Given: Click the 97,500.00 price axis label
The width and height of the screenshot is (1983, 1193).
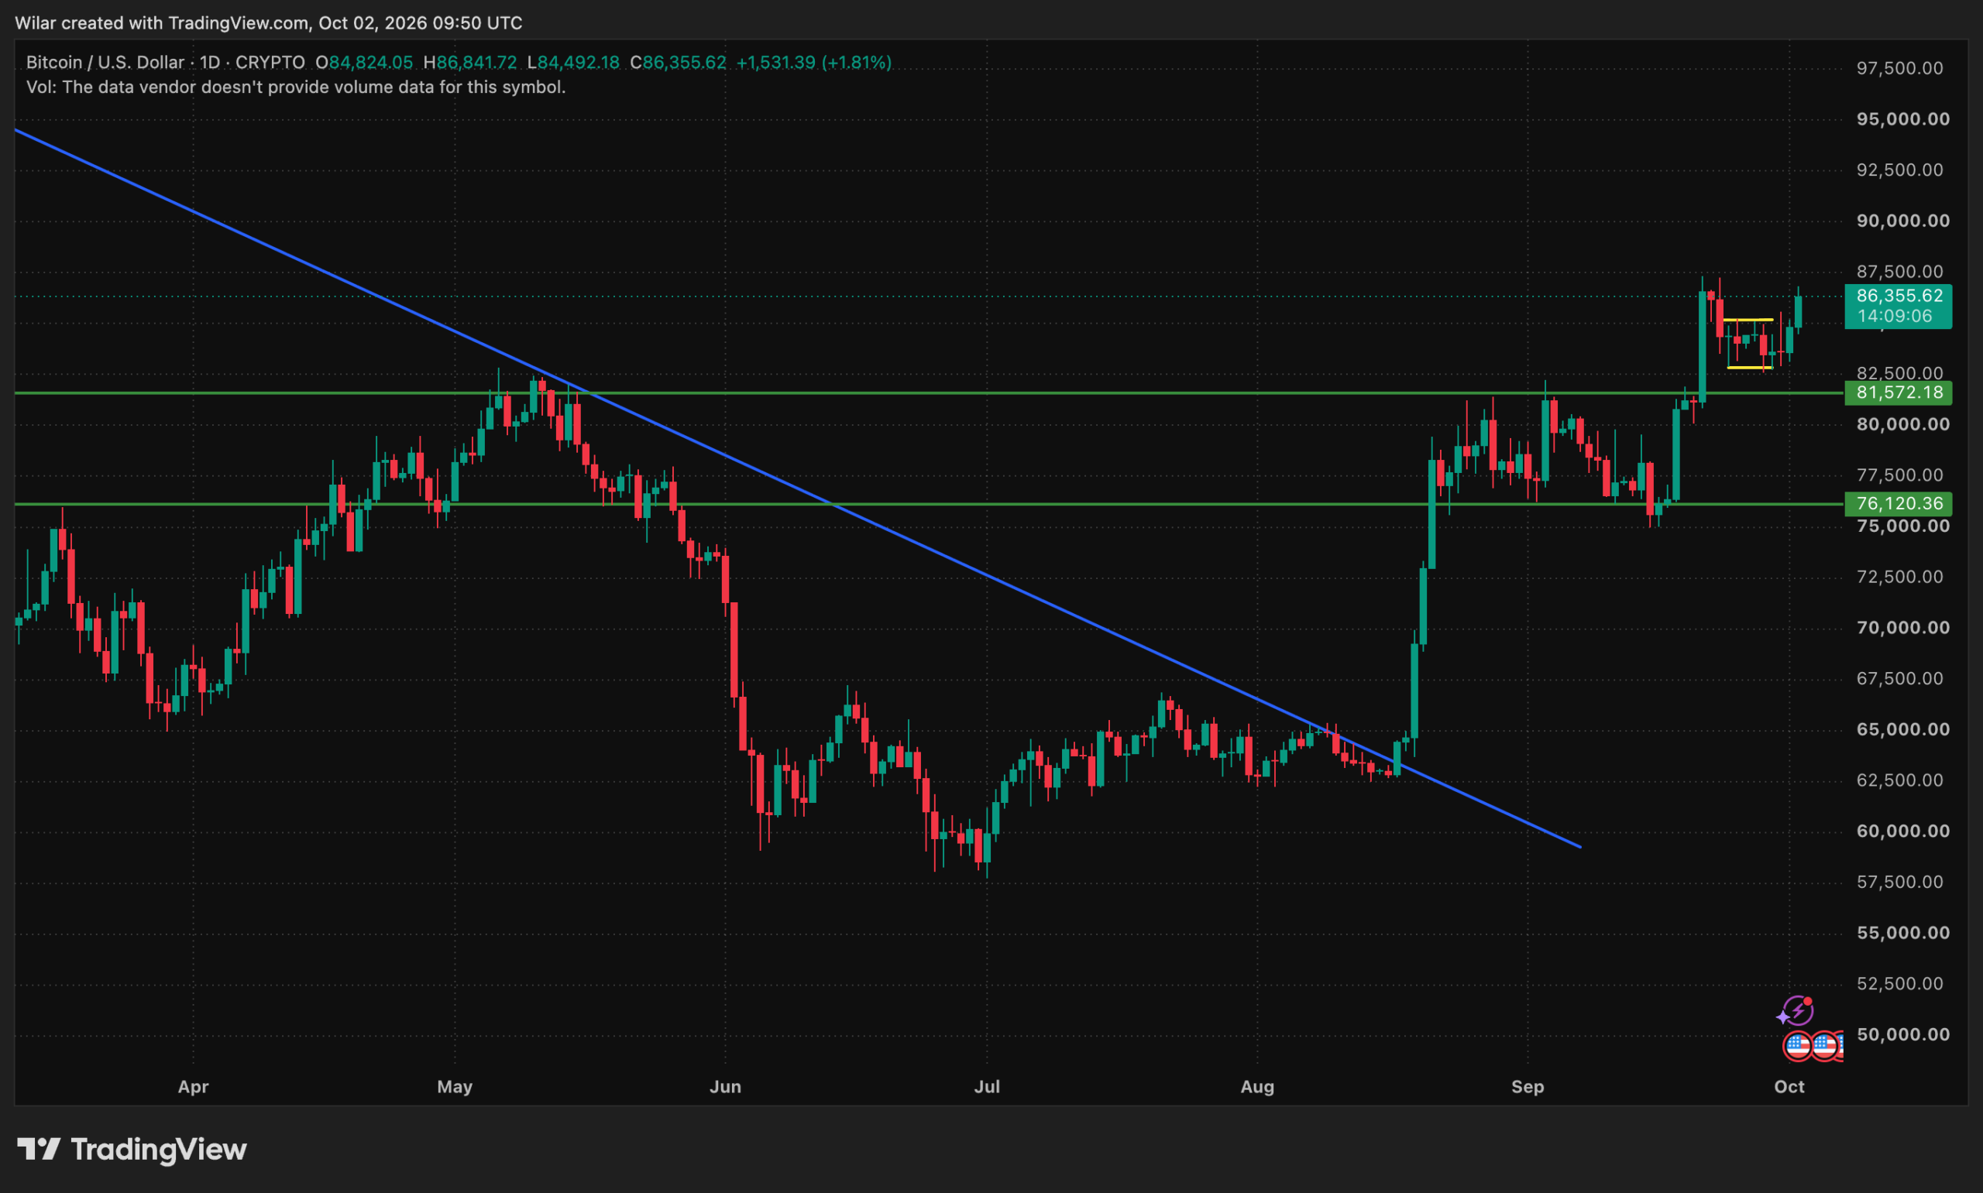Looking at the screenshot, I should pyautogui.click(x=1899, y=68).
